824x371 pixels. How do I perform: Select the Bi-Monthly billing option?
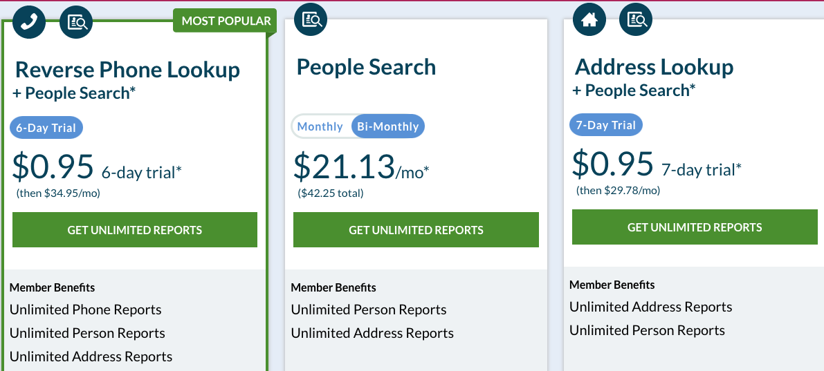(388, 126)
